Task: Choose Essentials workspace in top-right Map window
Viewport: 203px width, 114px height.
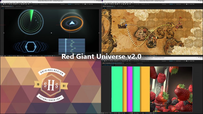Action: (x=164, y=4)
